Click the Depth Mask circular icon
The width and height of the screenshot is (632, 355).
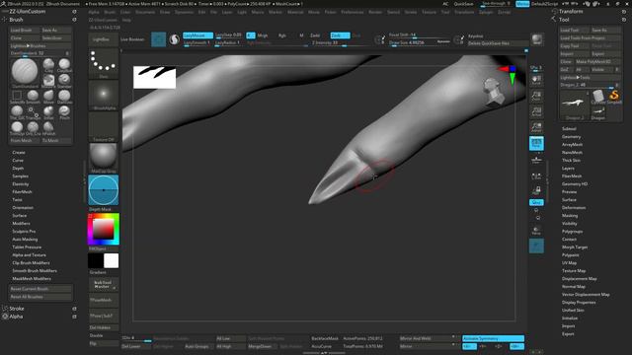[103, 190]
